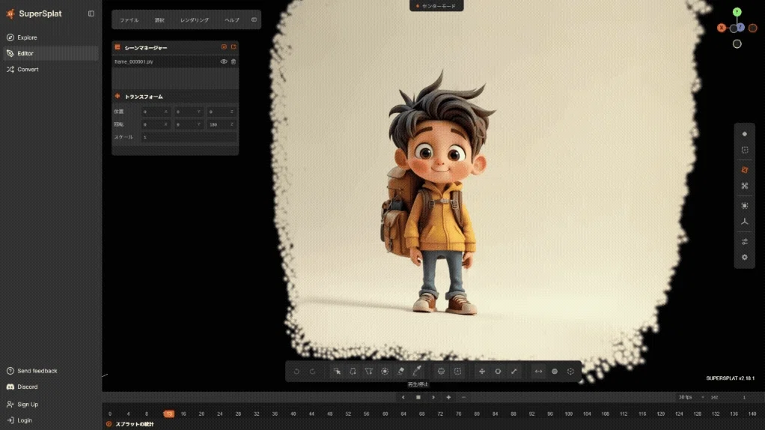The width and height of the screenshot is (765, 430).
Task: Pick the brush selection tool
Action: [385, 372]
